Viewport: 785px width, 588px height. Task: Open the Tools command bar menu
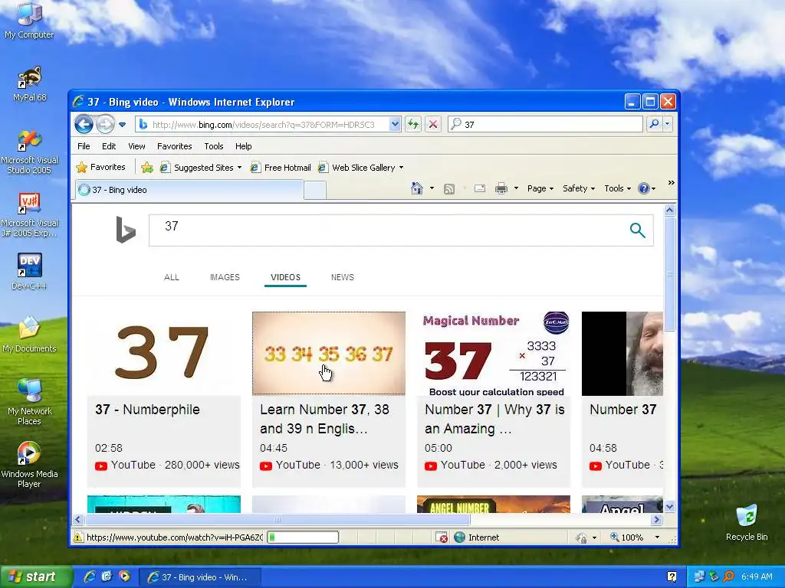tap(617, 188)
